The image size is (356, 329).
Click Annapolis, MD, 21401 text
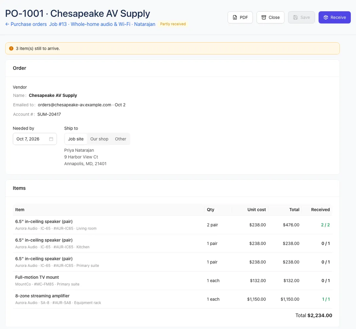[85, 164]
